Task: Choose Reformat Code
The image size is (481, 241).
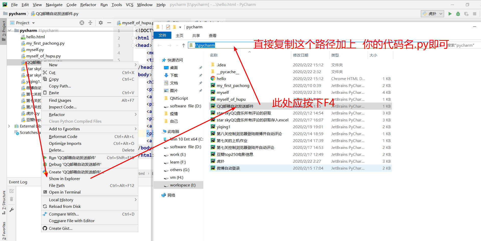Action: (90, 136)
